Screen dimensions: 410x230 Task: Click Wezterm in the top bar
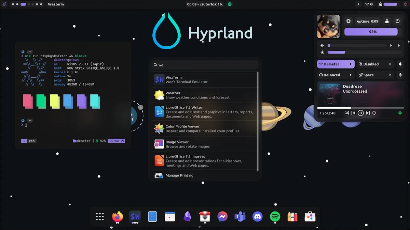pyautogui.click(x=56, y=4)
